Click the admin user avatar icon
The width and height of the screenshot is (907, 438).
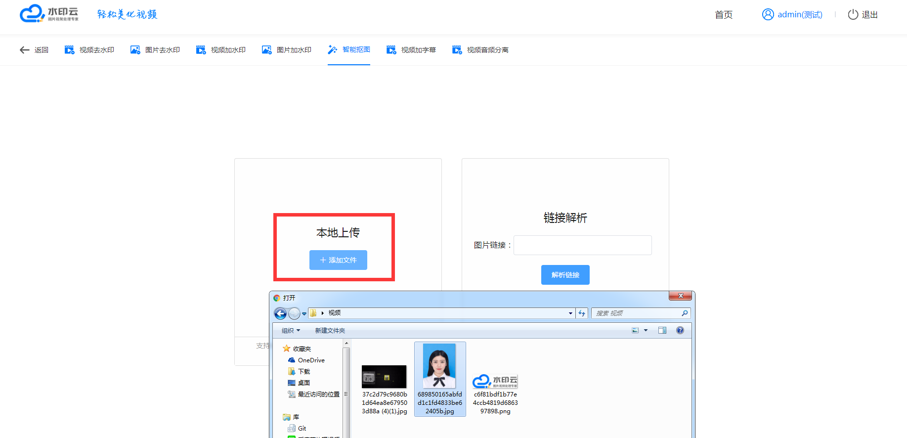click(x=768, y=15)
